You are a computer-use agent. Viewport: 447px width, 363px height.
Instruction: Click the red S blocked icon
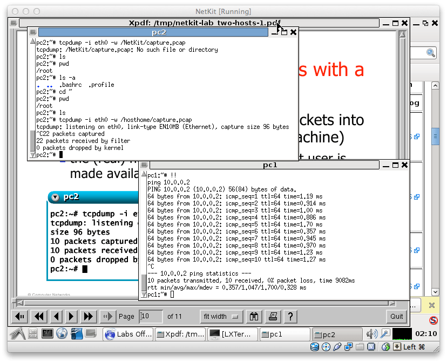tap(433, 320)
